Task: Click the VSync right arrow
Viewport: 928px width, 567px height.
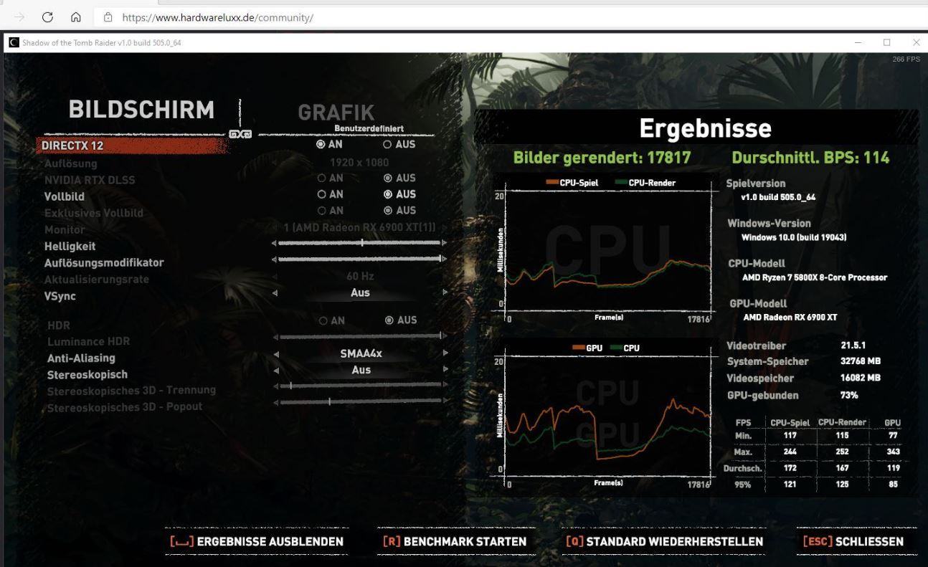Action: tap(445, 292)
